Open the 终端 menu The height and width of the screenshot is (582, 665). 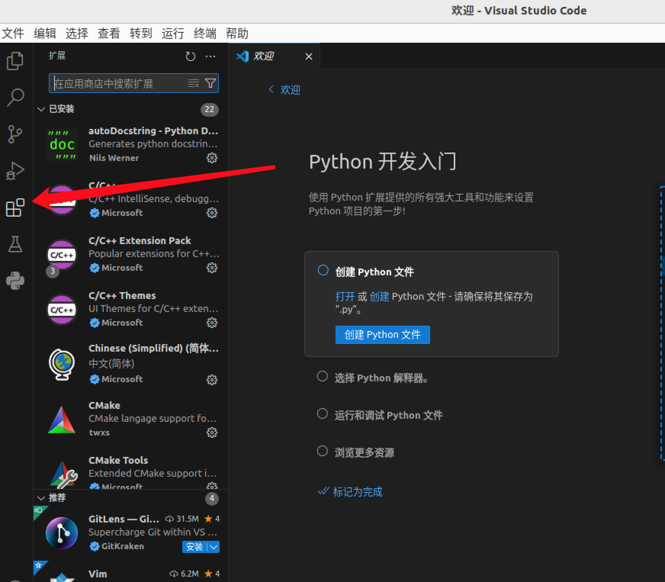point(205,34)
